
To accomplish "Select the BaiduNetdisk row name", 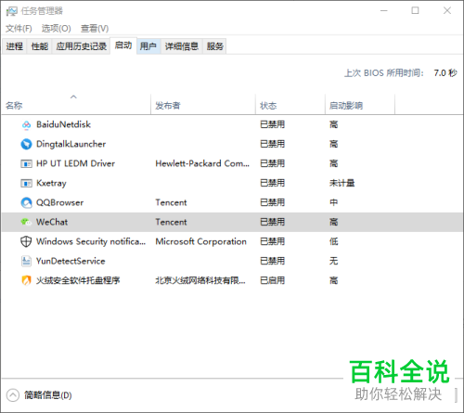I will point(63,124).
